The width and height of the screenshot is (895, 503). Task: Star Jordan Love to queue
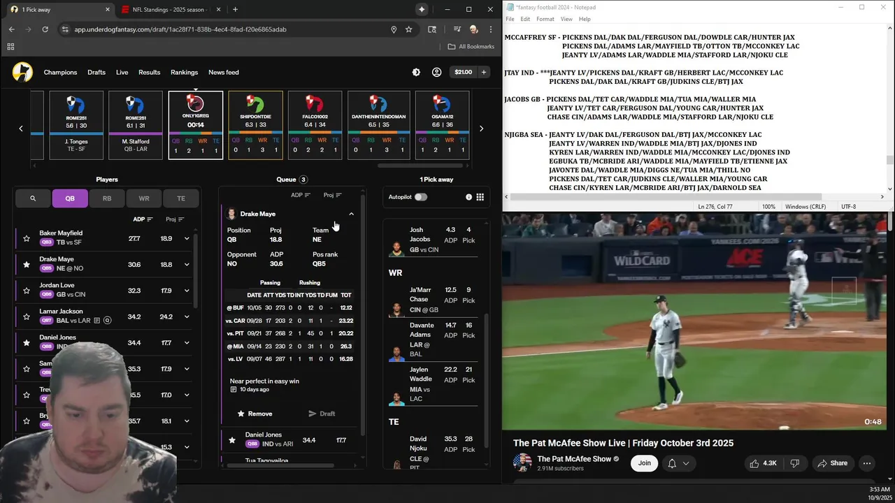[x=27, y=291]
